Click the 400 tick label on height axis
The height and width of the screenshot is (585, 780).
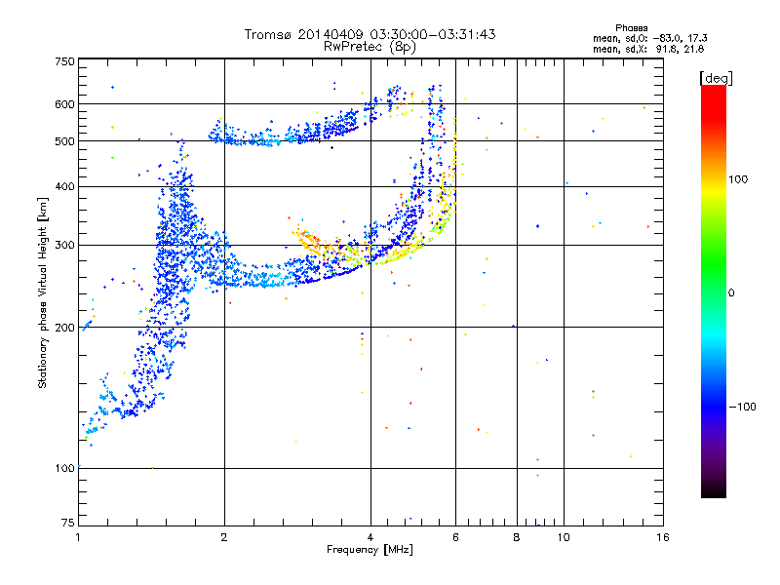[64, 186]
